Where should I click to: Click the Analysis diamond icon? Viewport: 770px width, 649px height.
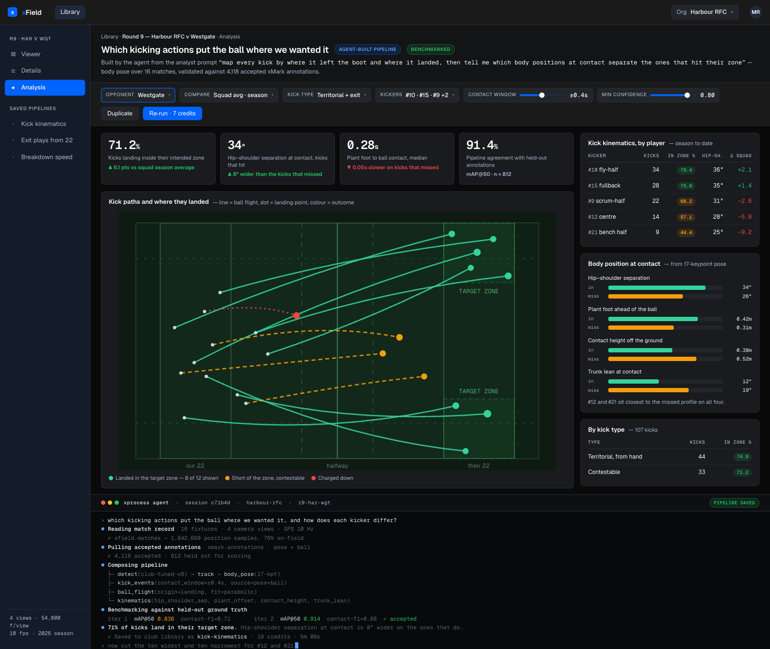tap(13, 87)
